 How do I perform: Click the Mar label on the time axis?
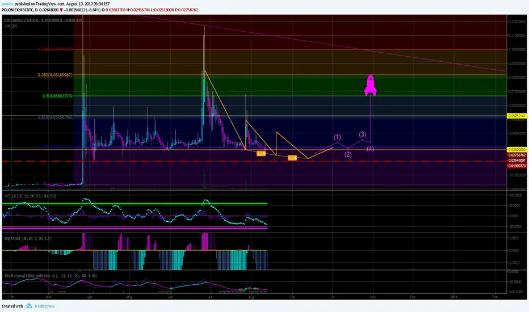coord(48,297)
